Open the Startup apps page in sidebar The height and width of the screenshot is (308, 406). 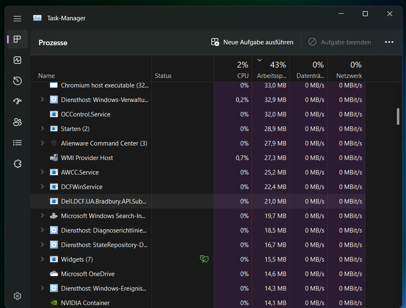17,102
